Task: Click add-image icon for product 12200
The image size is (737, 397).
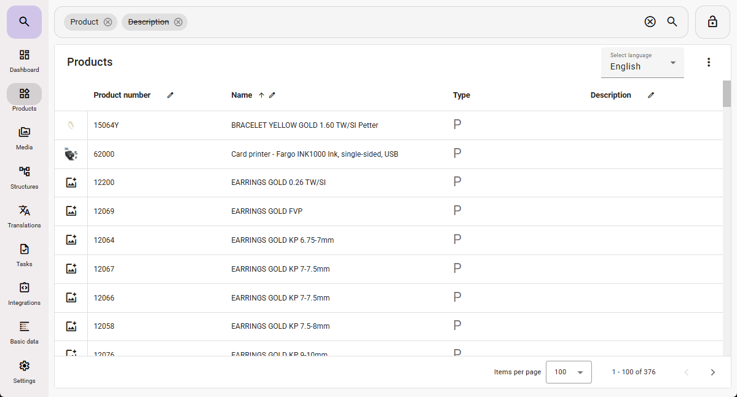Action: (x=71, y=183)
